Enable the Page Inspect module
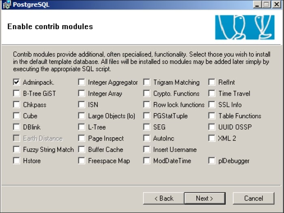This screenshot has width=284, height=213. click(x=82, y=138)
